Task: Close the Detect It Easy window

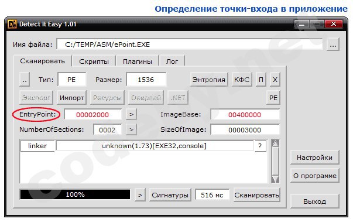Action: pyautogui.click(x=334, y=23)
